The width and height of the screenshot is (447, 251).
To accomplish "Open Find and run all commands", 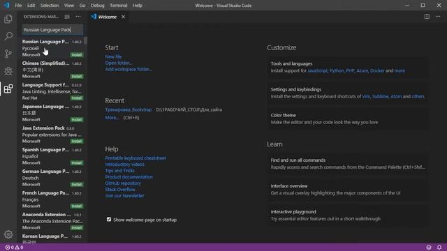I will [347, 164].
